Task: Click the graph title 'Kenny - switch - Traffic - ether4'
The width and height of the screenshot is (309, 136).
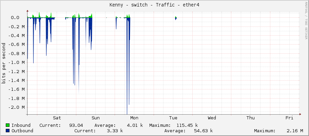Action: coord(155,5)
